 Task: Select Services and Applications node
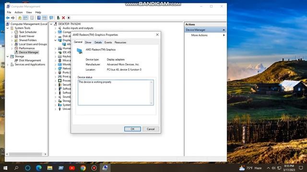pyautogui.click(x=30, y=64)
